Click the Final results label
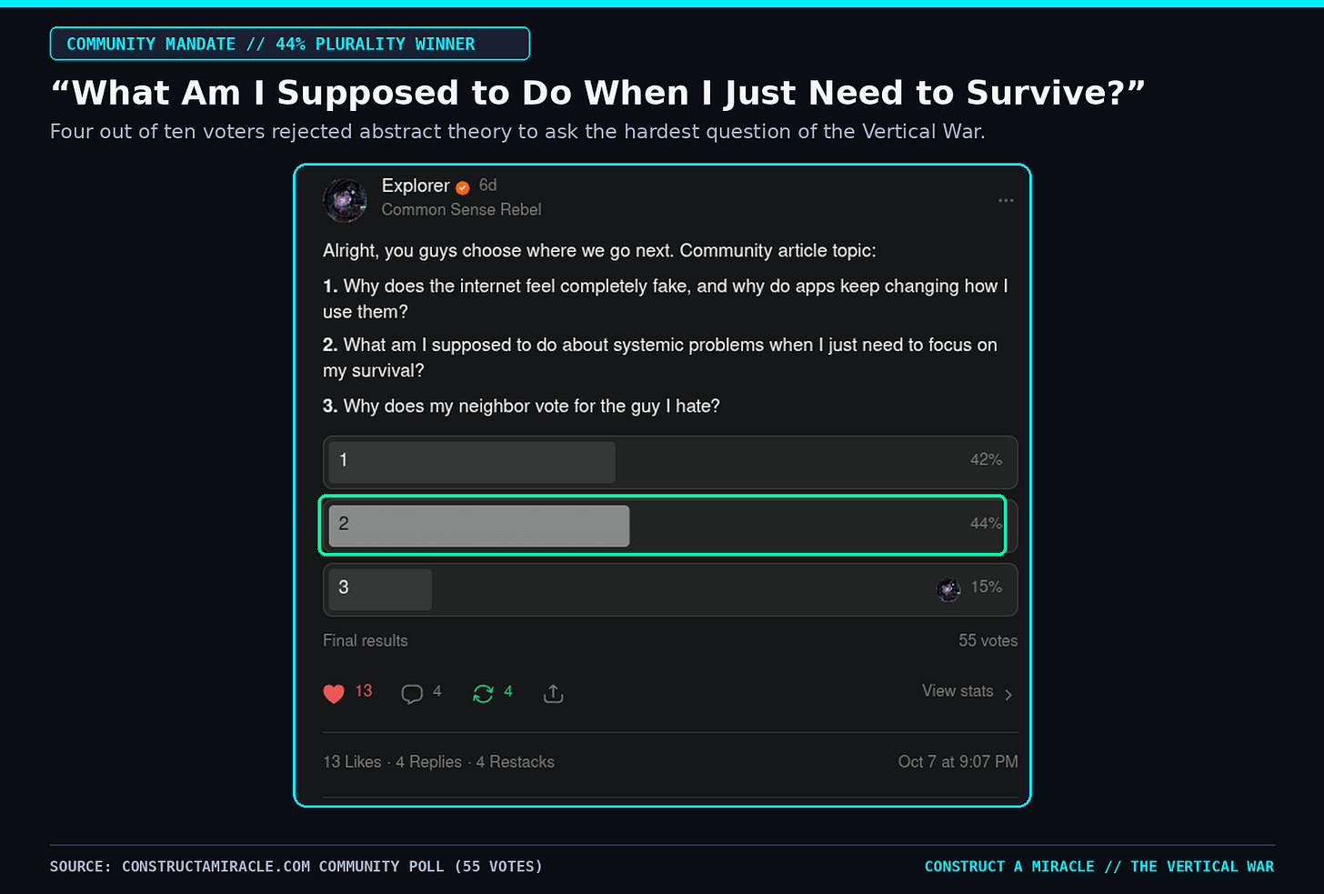Image resolution: width=1324 pixels, height=894 pixels. 366,640
